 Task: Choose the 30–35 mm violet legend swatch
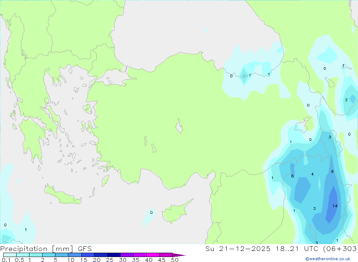[x=127, y=255]
